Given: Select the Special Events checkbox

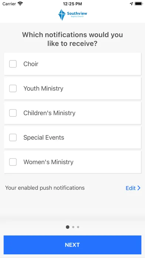Looking at the screenshot, I should [13, 138].
